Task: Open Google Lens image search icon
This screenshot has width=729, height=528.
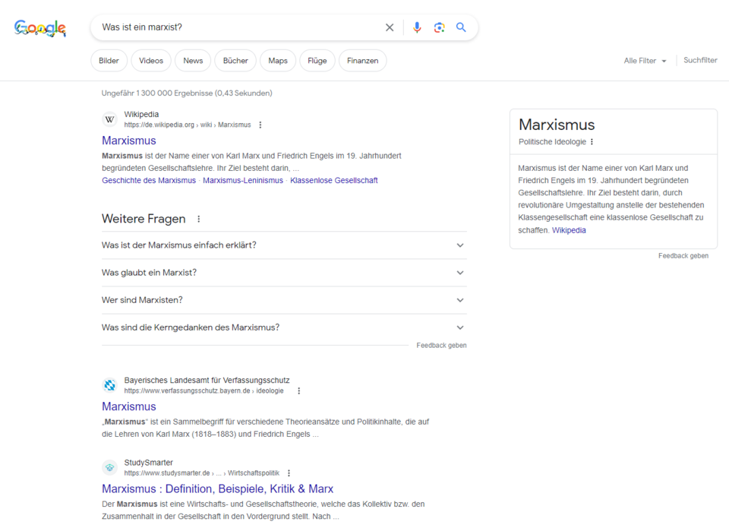Action: (x=439, y=27)
